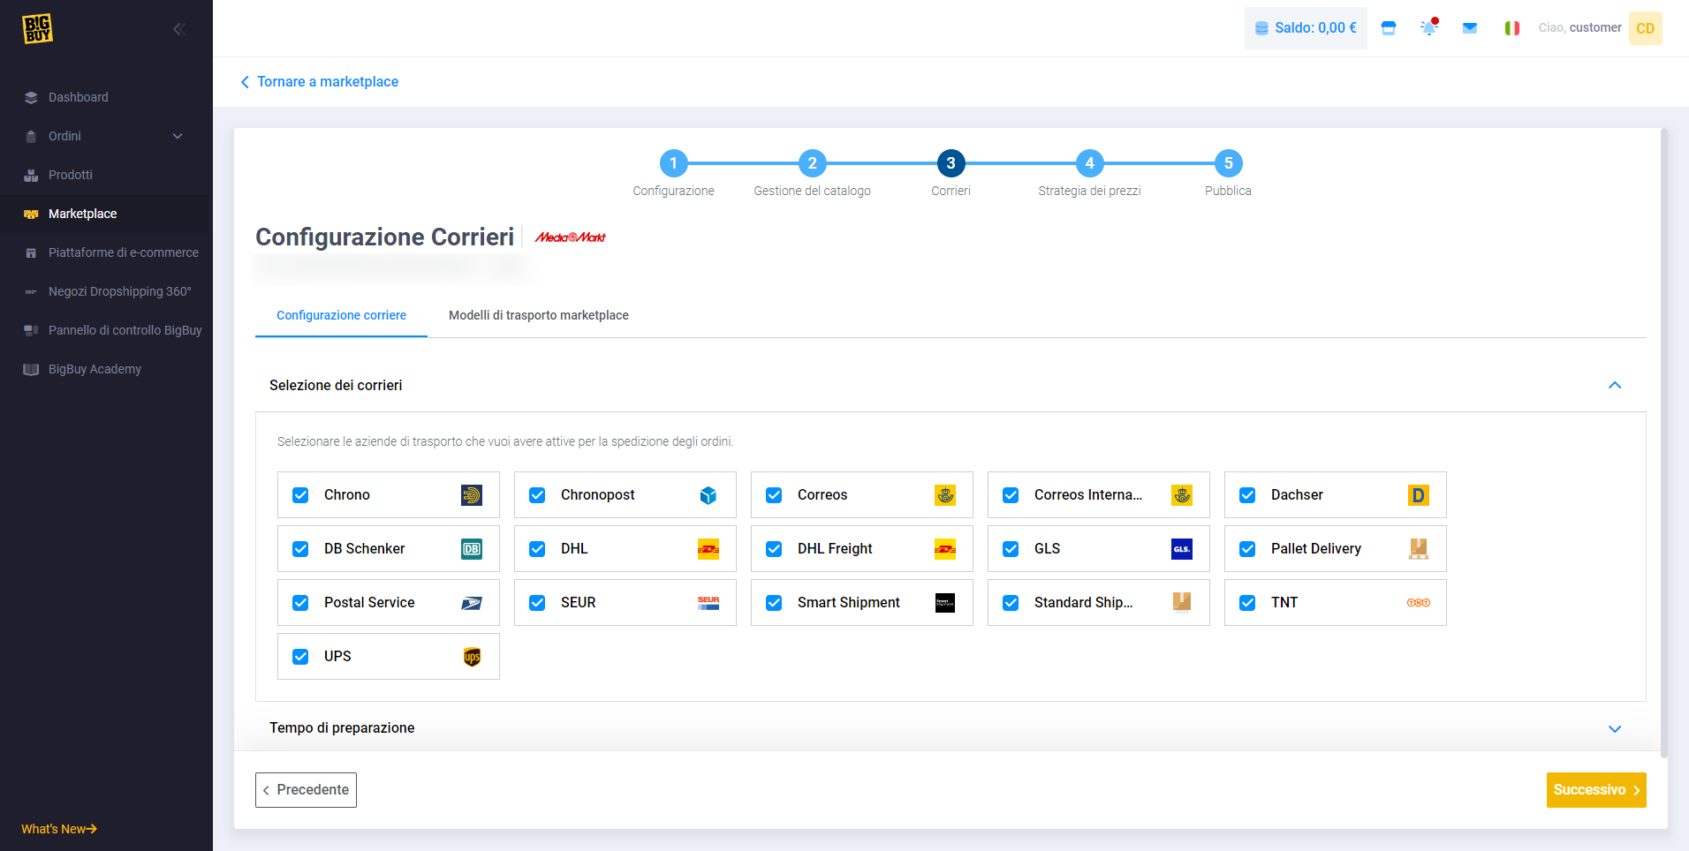Screen dimensions: 1689x851
Task: Click the store icon in header
Action: coord(1389,28)
